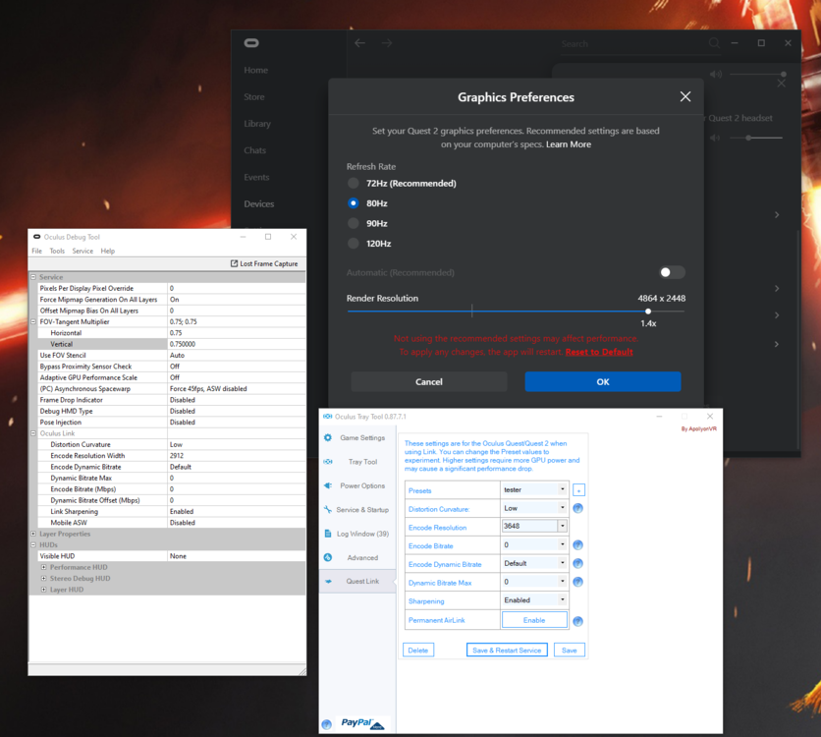821x737 pixels.
Task: Open Service menu in Debug Tool
Action: point(82,251)
